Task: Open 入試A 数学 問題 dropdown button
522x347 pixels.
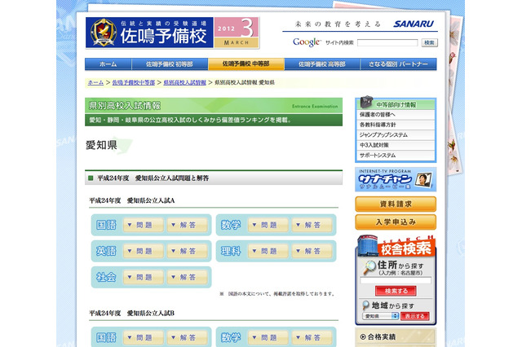Action: pyautogui.click(x=268, y=225)
